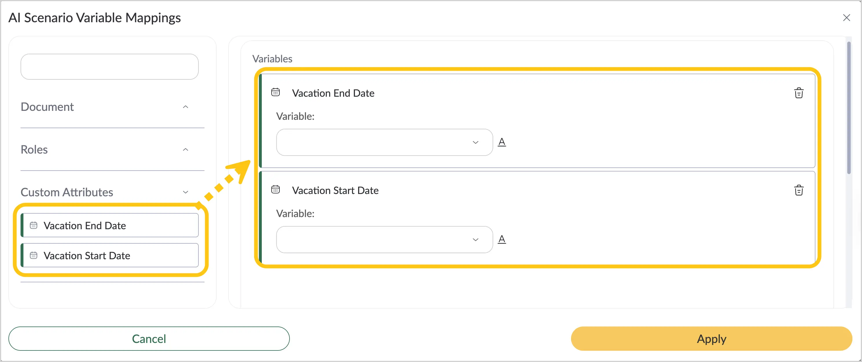The image size is (862, 362).
Task: Click the calendar icon on the Vacation End Date card
Action: [275, 92]
